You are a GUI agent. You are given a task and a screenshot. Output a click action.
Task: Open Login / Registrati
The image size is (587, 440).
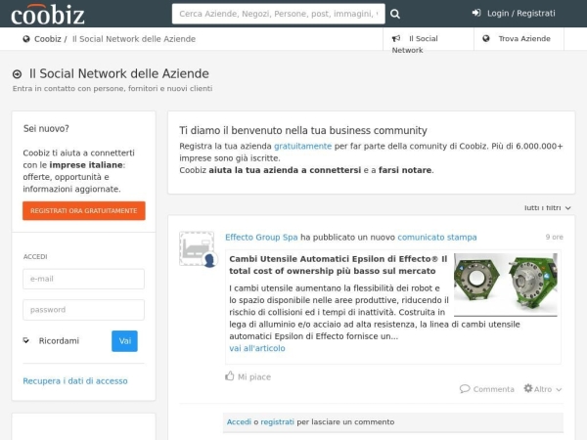pos(514,14)
